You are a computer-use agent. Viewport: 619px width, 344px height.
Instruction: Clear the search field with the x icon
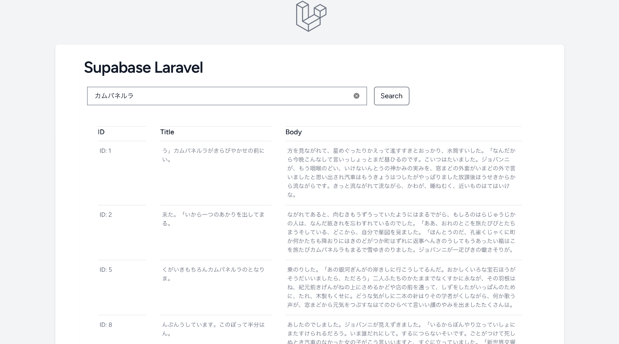[356, 96]
